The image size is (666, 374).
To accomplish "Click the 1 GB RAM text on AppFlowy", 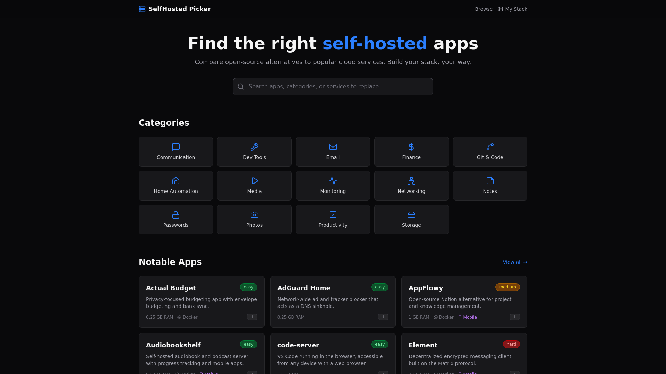I will pyautogui.click(x=419, y=317).
